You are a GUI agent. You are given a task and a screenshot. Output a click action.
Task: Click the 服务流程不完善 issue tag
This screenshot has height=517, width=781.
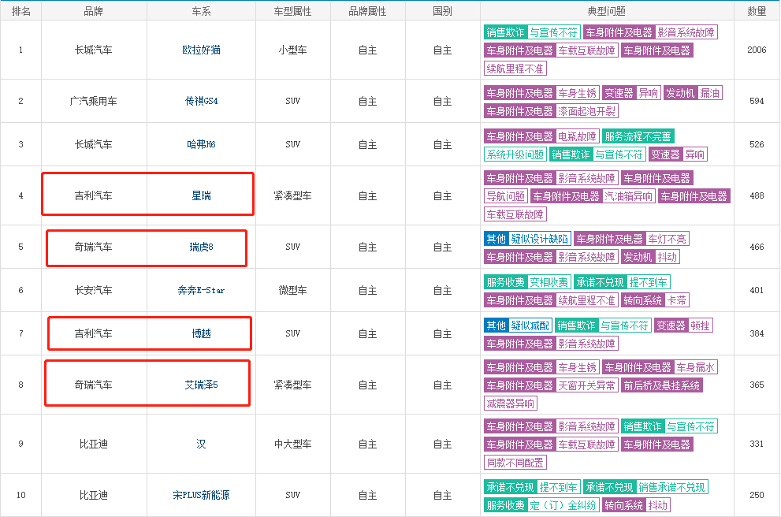tap(638, 137)
